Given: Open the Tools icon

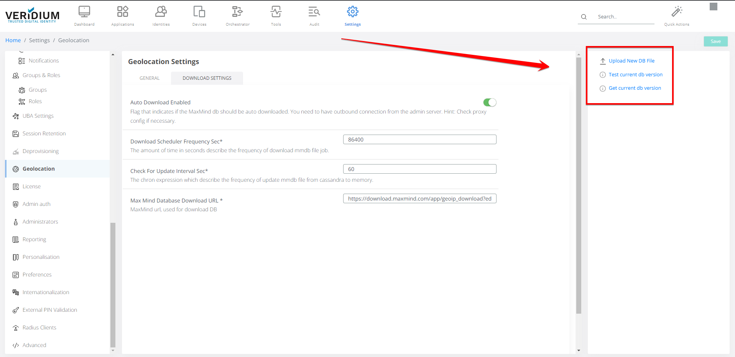Looking at the screenshot, I should (276, 12).
